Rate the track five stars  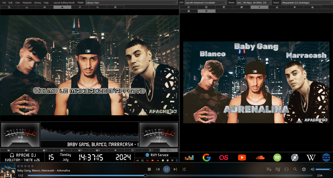tap(32, 166)
